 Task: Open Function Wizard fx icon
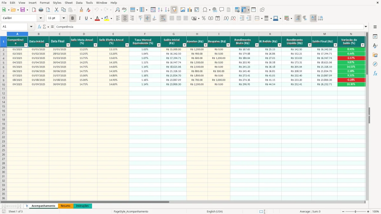(x=40, y=27)
